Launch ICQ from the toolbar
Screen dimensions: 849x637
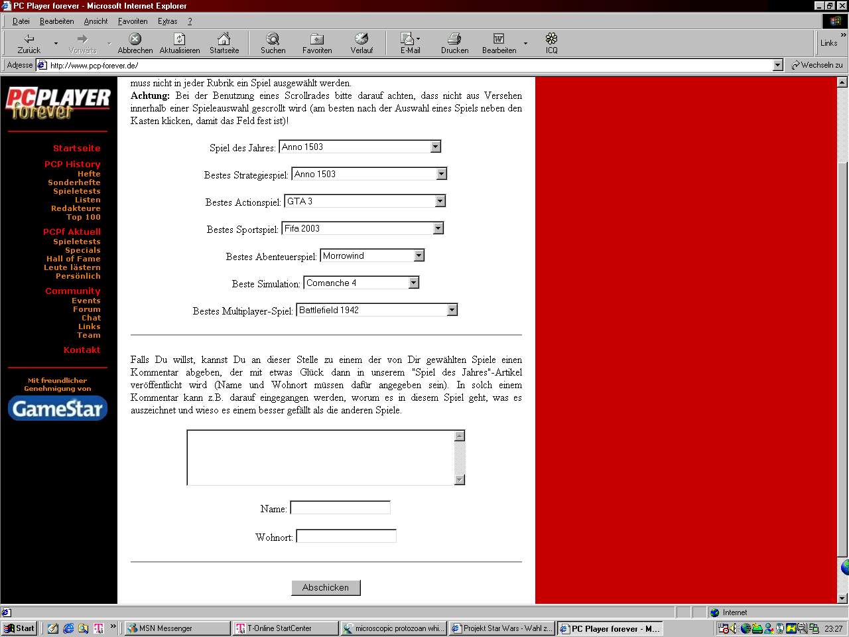(551, 44)
